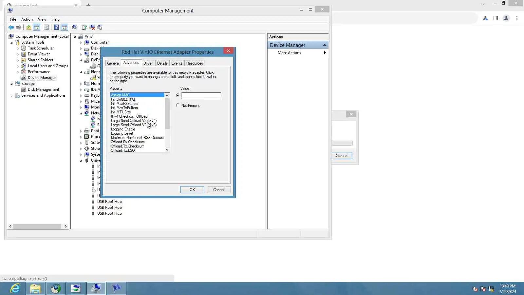Image resolution: width=524 pixels, height=295 pixels.
Task: Expand the Computer device category
Action: [x=81, y=43]
